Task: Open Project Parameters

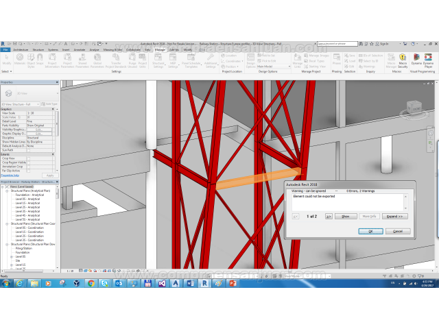Action: click(x=67, y=60)
